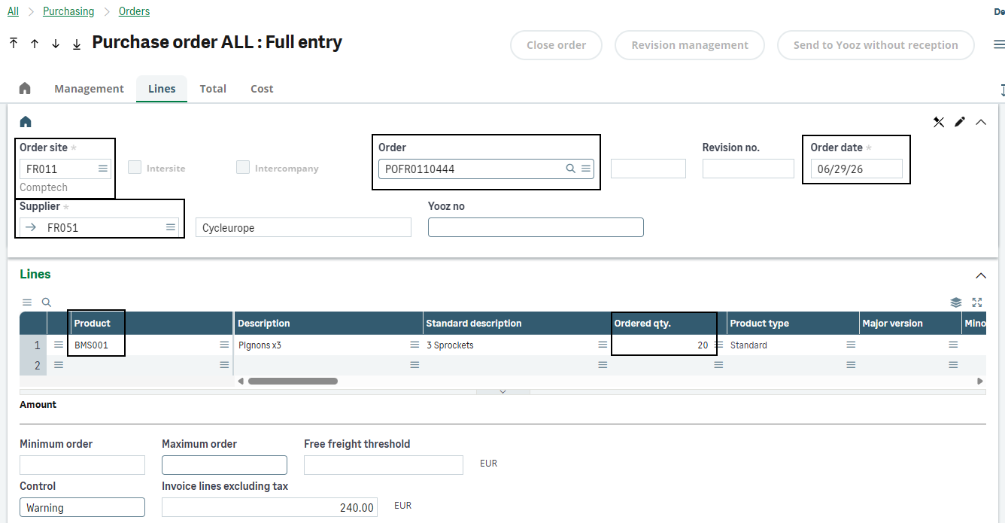Go to last record arrow icon

point(77,44)
